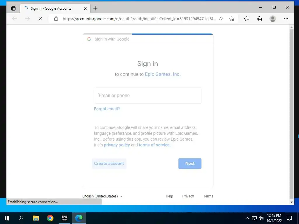Open the notifications action center
The image size is (299, 224).
289,218
